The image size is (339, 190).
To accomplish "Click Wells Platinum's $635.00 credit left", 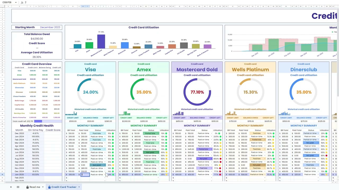I will 268,121.
